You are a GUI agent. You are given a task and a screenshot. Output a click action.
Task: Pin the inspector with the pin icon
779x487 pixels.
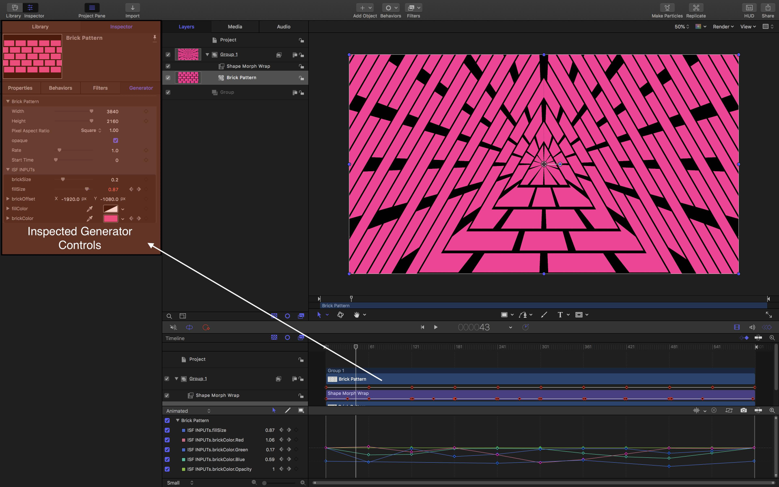click(155, 38)
